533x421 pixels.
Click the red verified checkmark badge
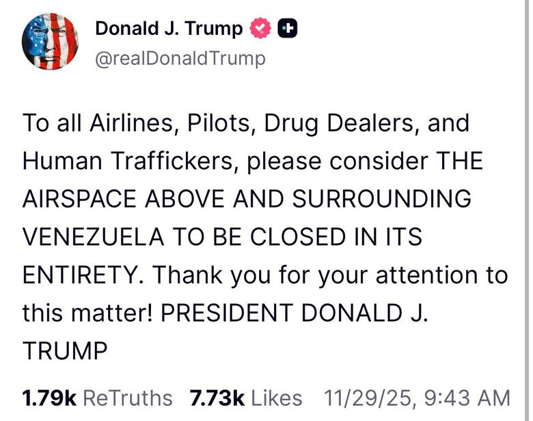coord(261,29)
